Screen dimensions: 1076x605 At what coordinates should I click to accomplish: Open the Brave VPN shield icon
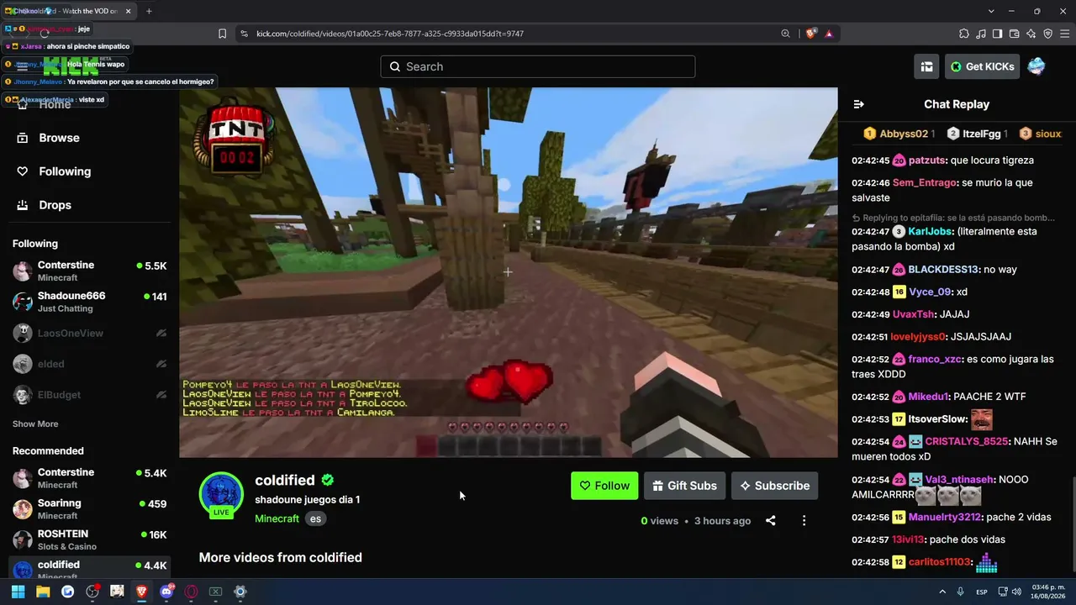(1048, 34)
